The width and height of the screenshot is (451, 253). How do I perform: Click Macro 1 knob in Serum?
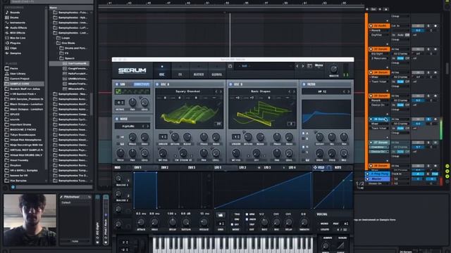(x=118, y=179)
